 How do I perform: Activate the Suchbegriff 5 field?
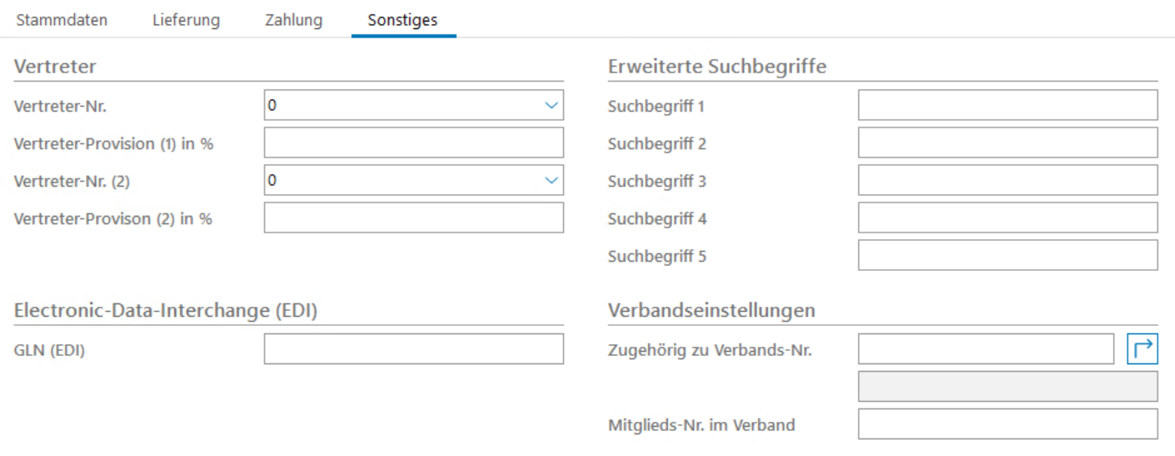pos(1007,256)
